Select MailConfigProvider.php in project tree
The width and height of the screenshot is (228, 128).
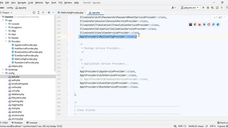[x=26, y=59]
